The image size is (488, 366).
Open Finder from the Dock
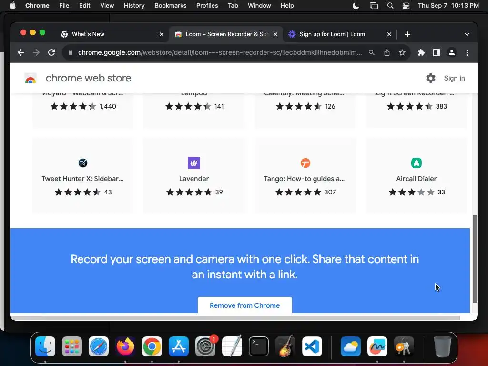click(45, 346)
